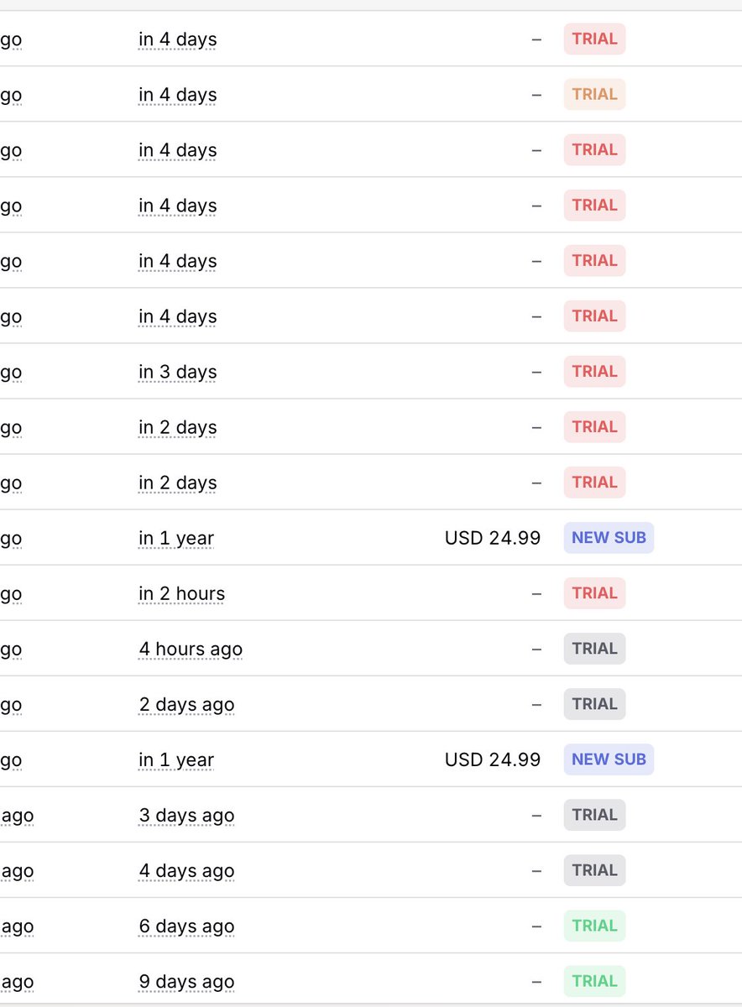Select green TRIAL badge in "6 days ago" row
742x1007 pixels.
click(594, 926)
